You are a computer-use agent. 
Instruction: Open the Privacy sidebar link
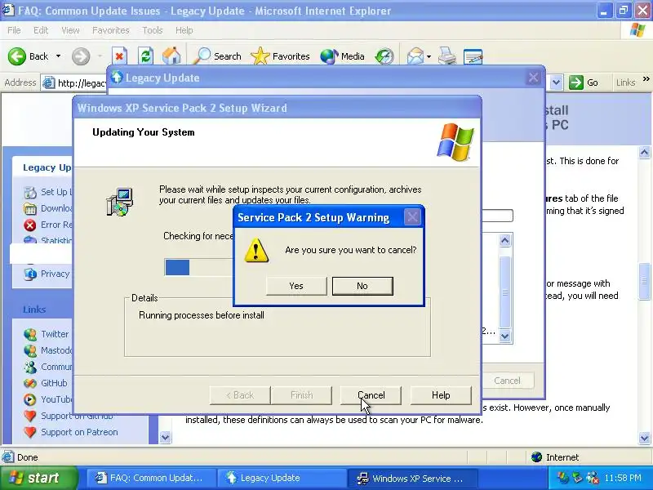[55, 274]
